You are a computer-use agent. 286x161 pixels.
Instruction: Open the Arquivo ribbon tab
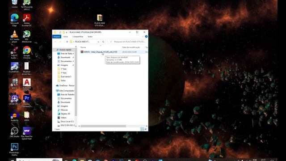[57, 37]
